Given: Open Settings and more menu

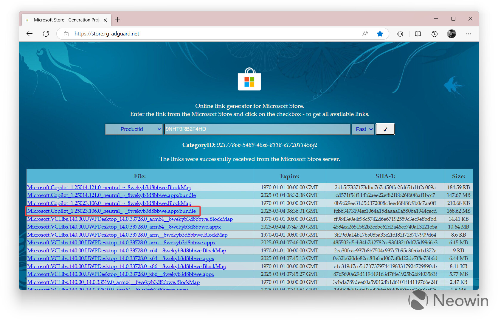Looking at the screenshot, I should [468, 34].
